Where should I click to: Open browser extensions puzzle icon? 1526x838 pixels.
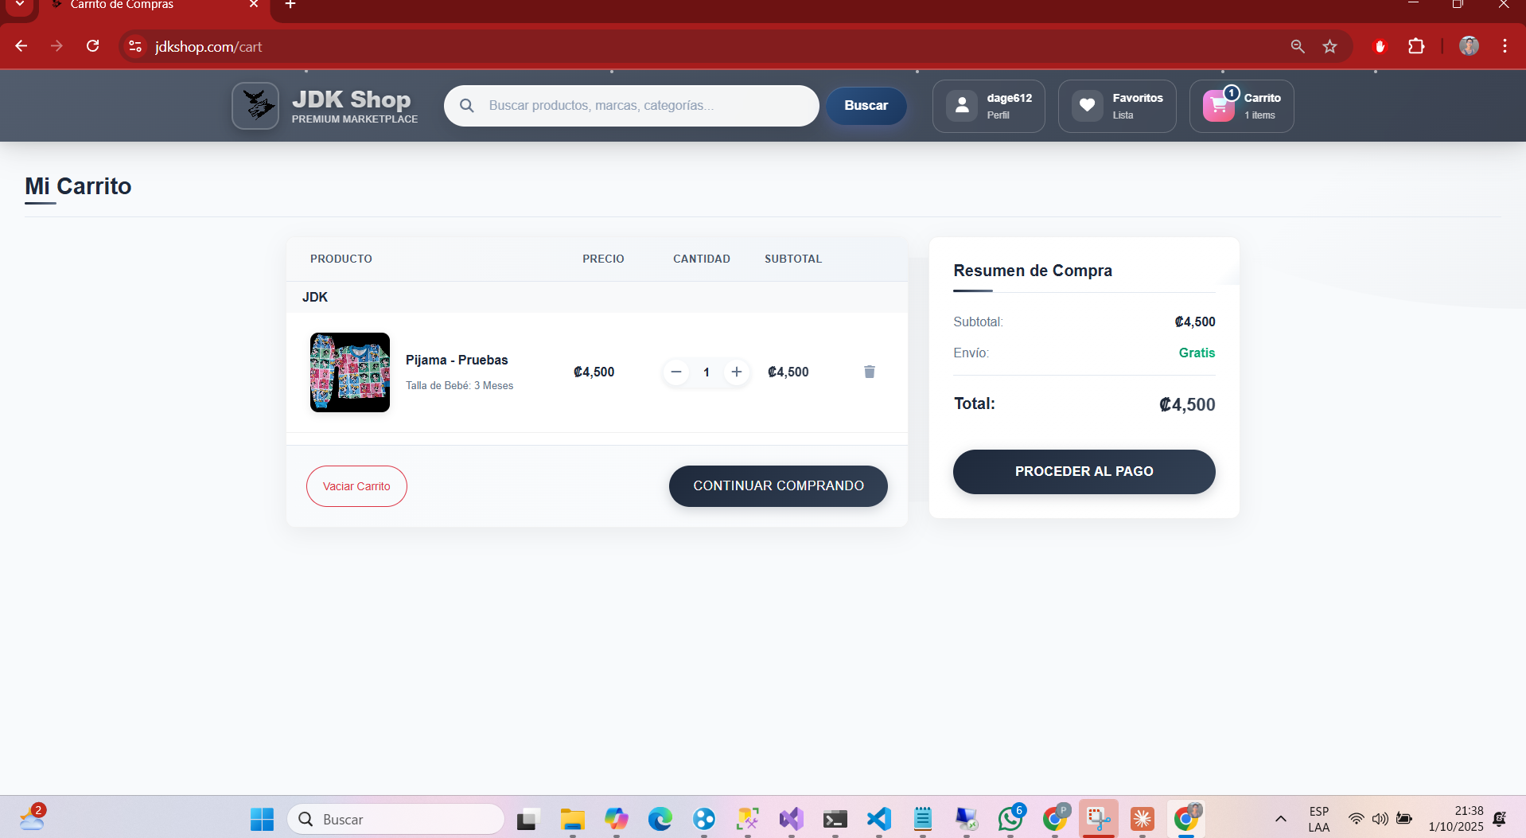click(1416, 46)
